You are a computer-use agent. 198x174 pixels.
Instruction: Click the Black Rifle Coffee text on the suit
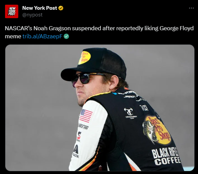point(166,157)
